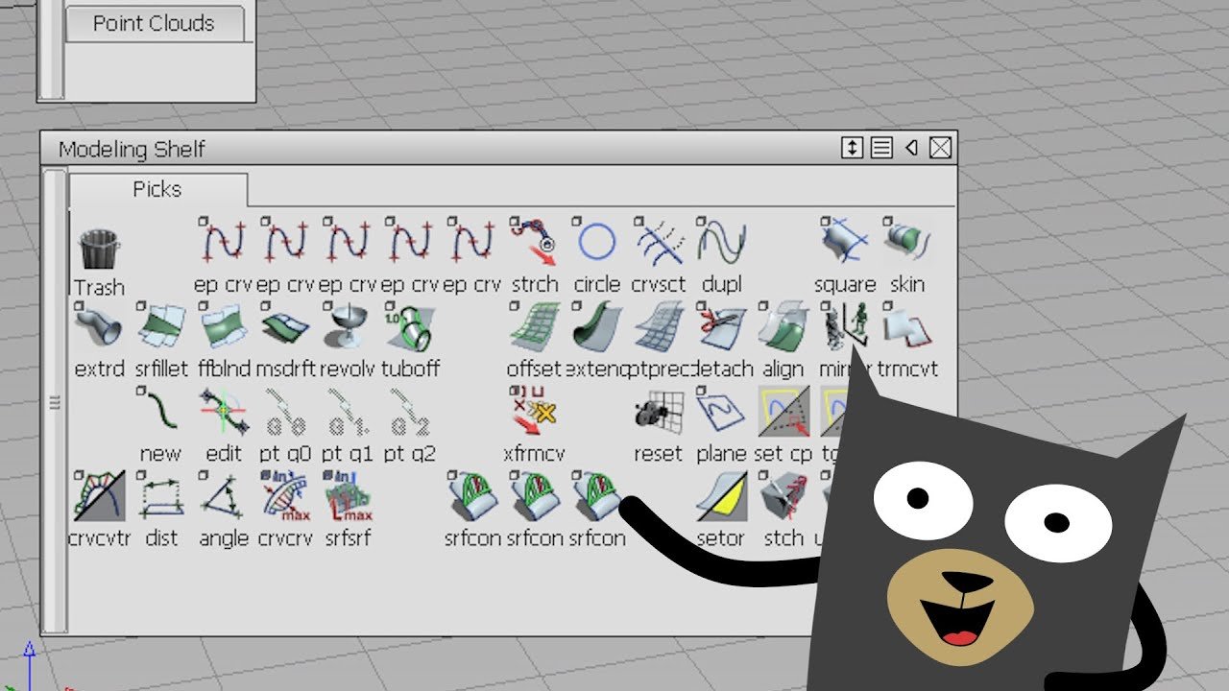Screen dimensions: 1229x691
Task: Pick the dupl duplicate curve tool
Action: pos(721,242)
